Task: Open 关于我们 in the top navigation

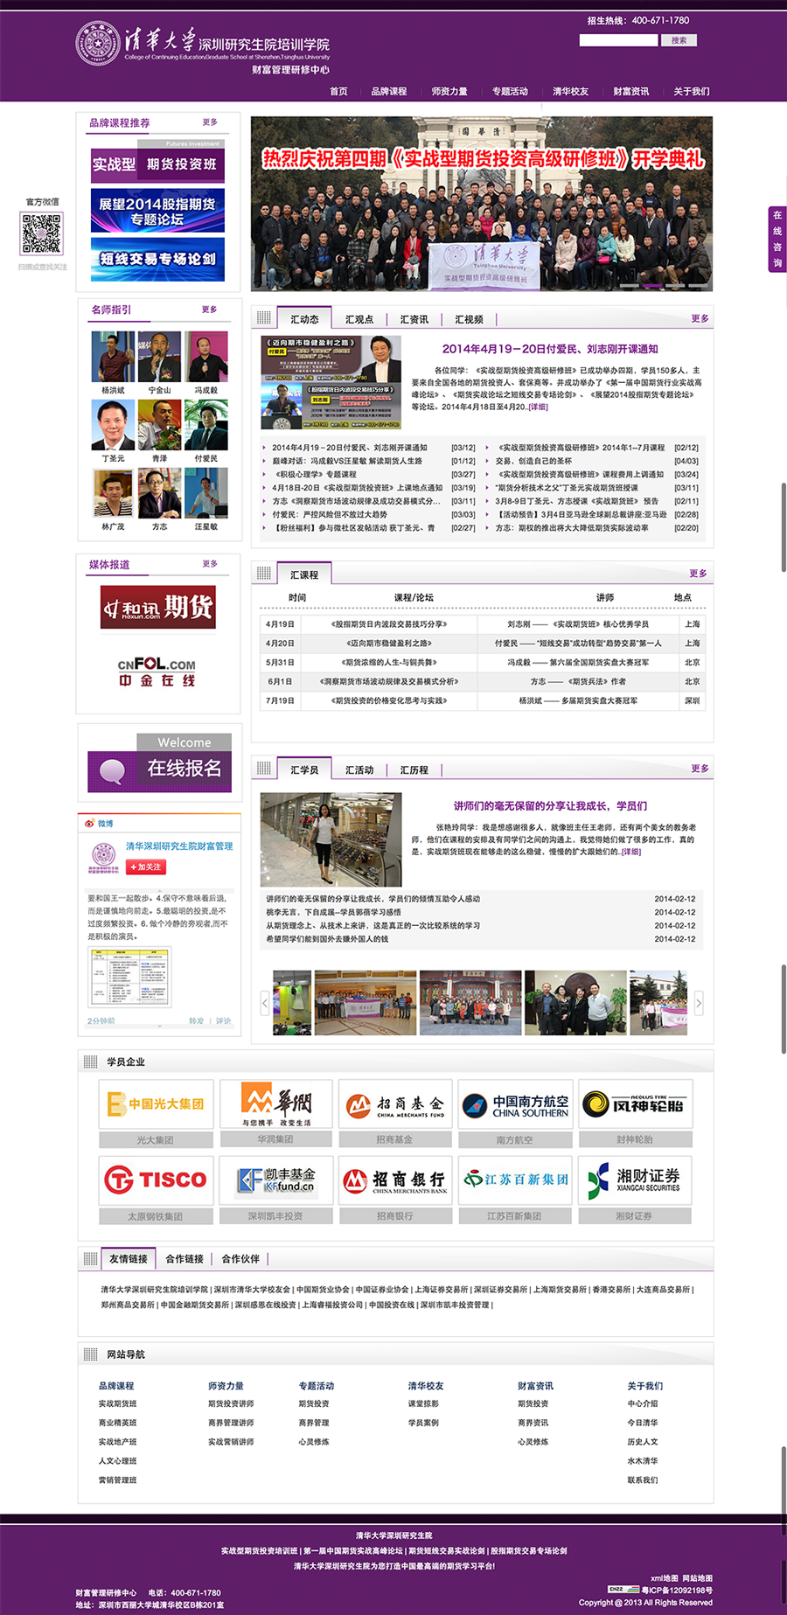Action: pos(692,92)
